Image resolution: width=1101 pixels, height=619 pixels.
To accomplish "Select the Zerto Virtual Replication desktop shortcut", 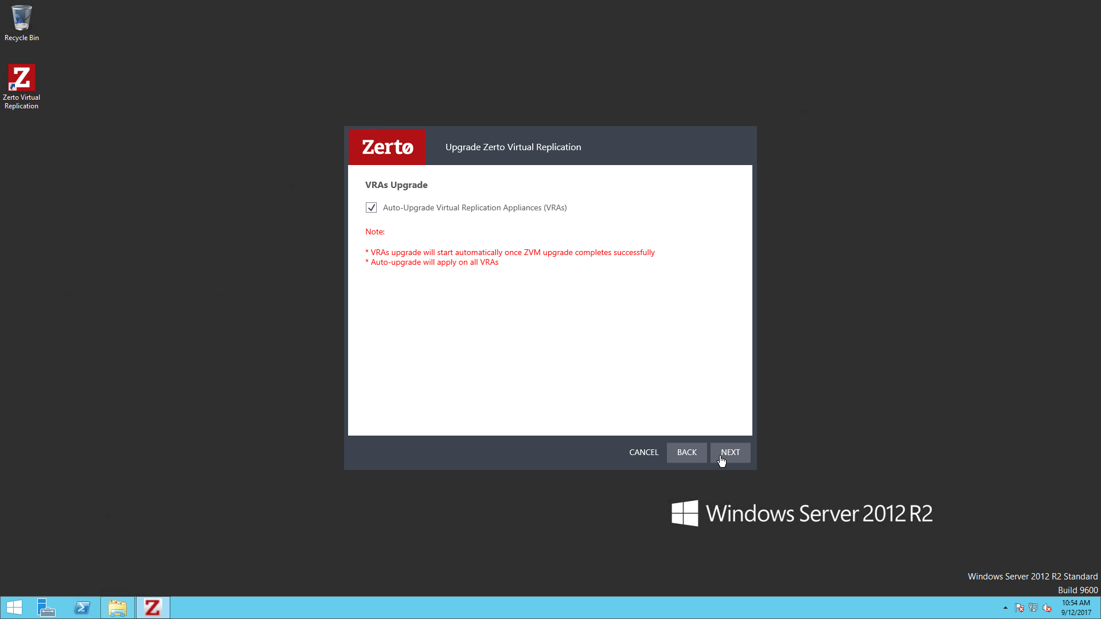I will 21,86.
